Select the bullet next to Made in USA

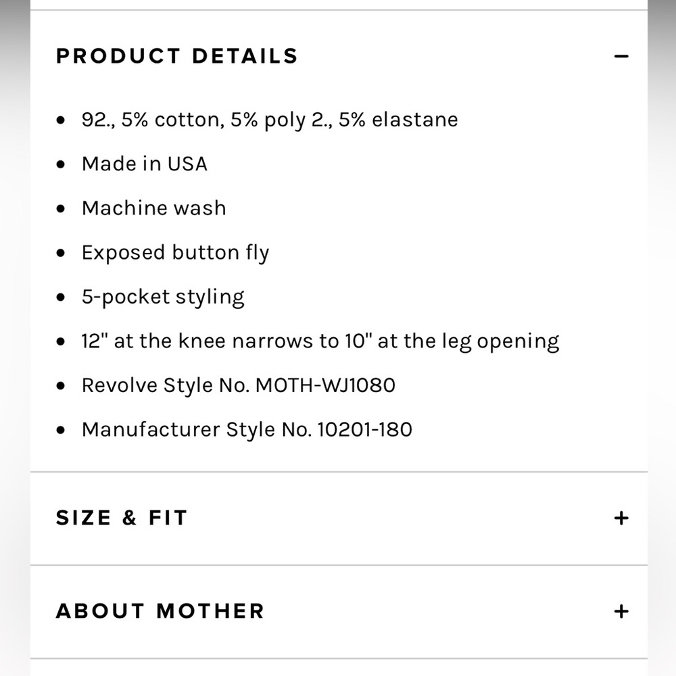(x=60, y=164)
